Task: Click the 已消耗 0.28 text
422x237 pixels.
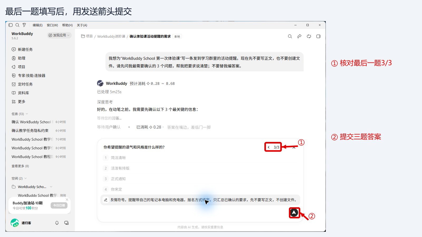Action: point(149,127)
